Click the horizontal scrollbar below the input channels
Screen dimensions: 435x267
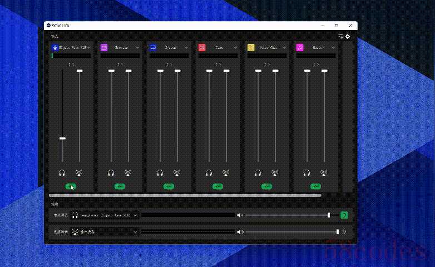185,195
